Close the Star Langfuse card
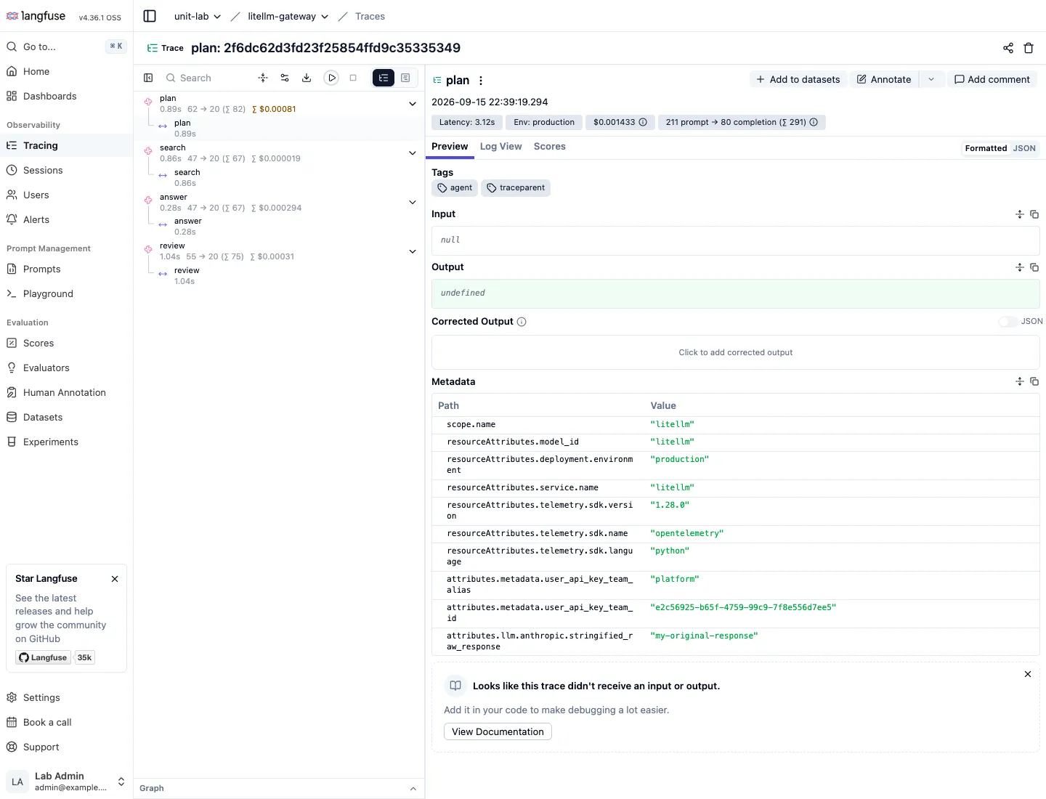Viewport: 1046px width, 799px height. point(115,579)
